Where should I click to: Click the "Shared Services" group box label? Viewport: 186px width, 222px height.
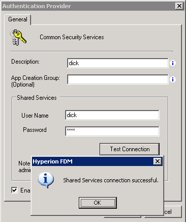click(37, 98)
